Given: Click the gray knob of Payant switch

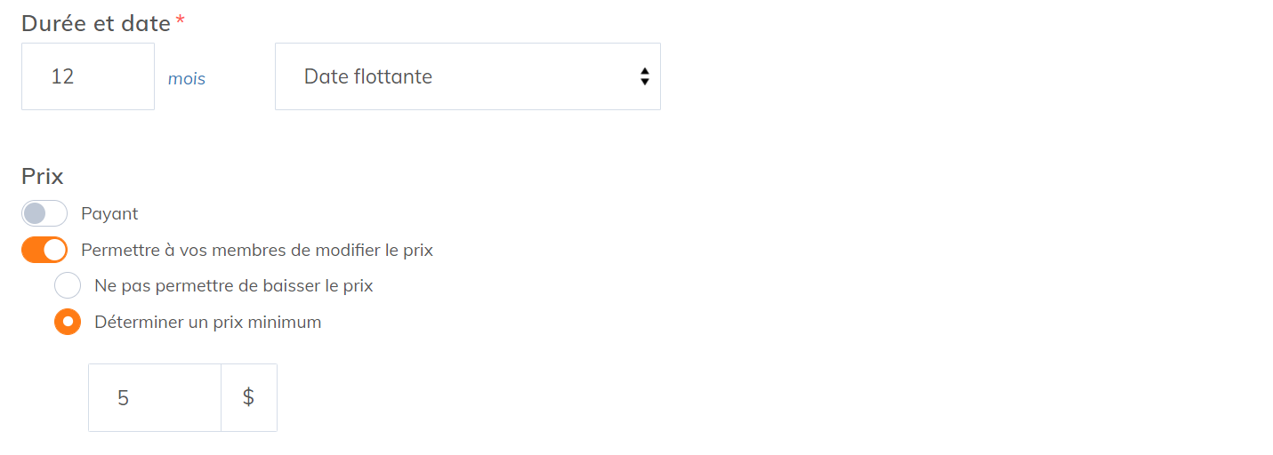Looking at the screenshot, I should 35,213.
